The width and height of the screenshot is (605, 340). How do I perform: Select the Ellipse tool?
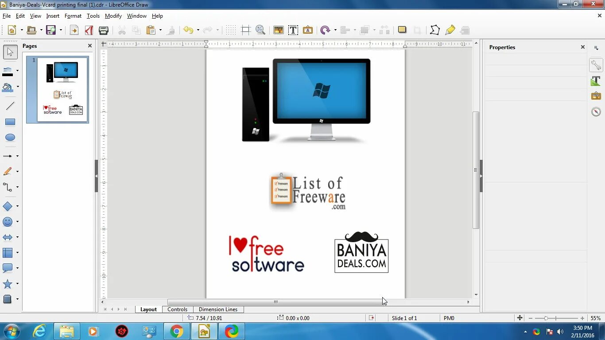click(10, 137)
